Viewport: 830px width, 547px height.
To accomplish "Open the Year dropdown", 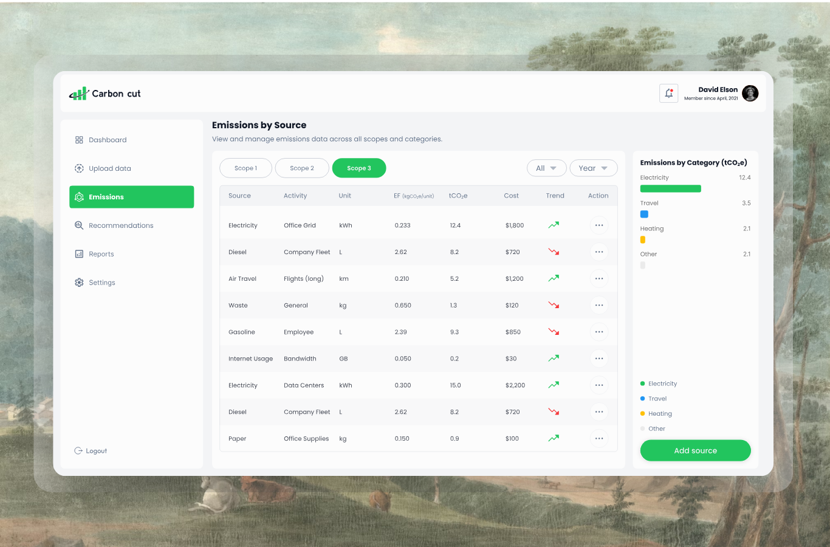I will 593,168.
